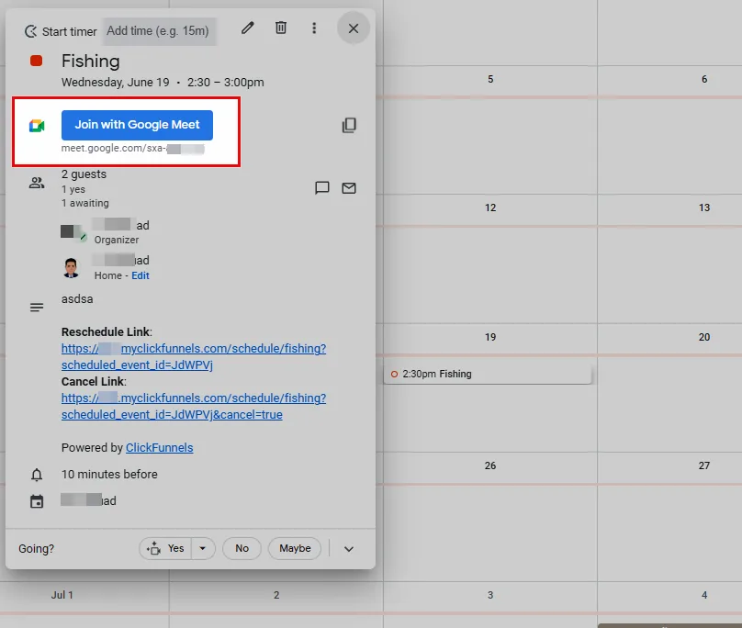The height and width of the screenshot is (628, 742).
Task: Select date 26 in the calendar
Action: coord(490,465)
